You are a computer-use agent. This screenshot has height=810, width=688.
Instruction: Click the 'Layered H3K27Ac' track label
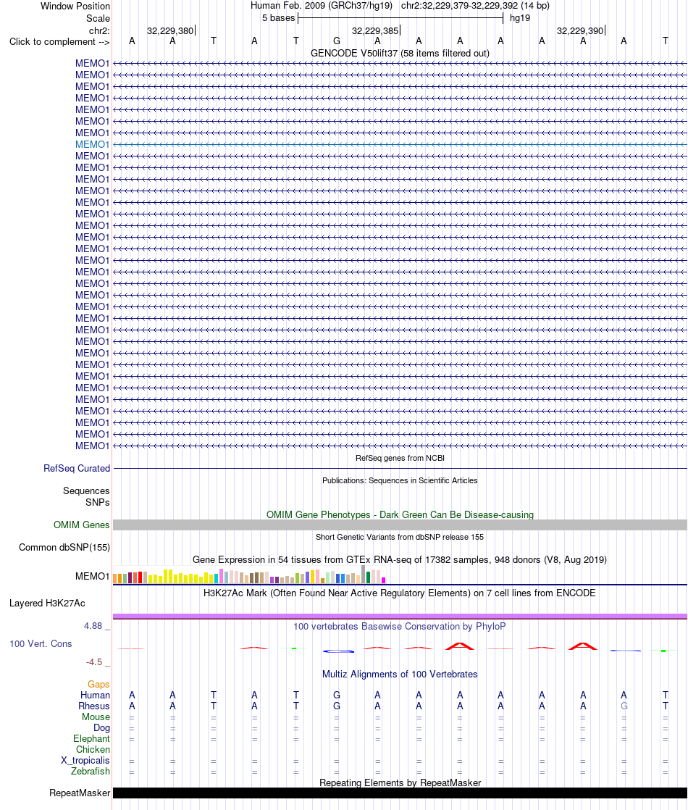click(48, 604)
